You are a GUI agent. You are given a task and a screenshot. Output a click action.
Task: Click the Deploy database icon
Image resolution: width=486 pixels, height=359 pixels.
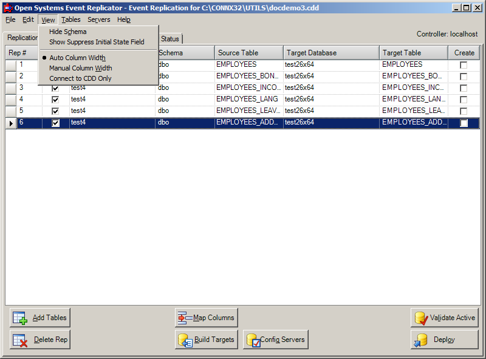(x=421, y=340)
